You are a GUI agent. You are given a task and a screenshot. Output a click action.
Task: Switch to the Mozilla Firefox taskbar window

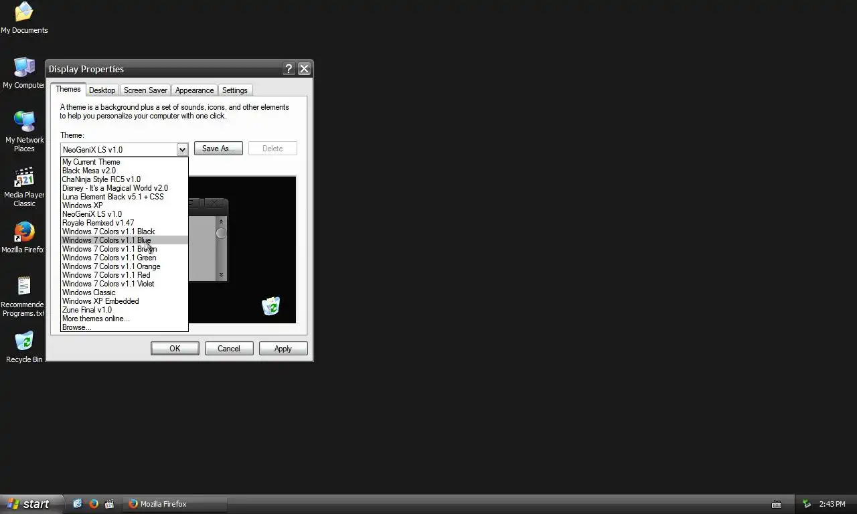pos(176,504)
